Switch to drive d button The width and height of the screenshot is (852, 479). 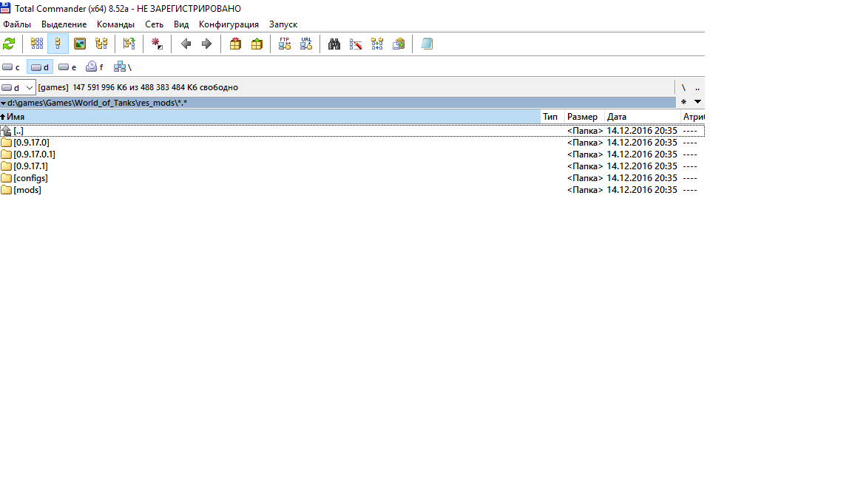(40, 67)
